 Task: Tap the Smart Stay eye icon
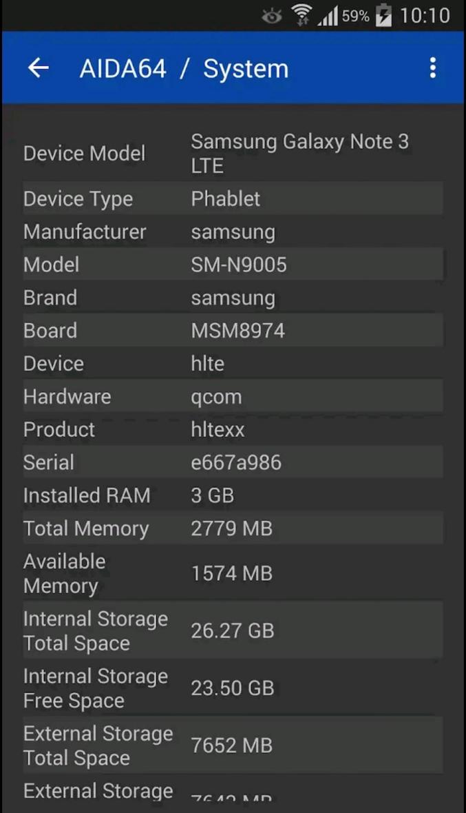271,15
